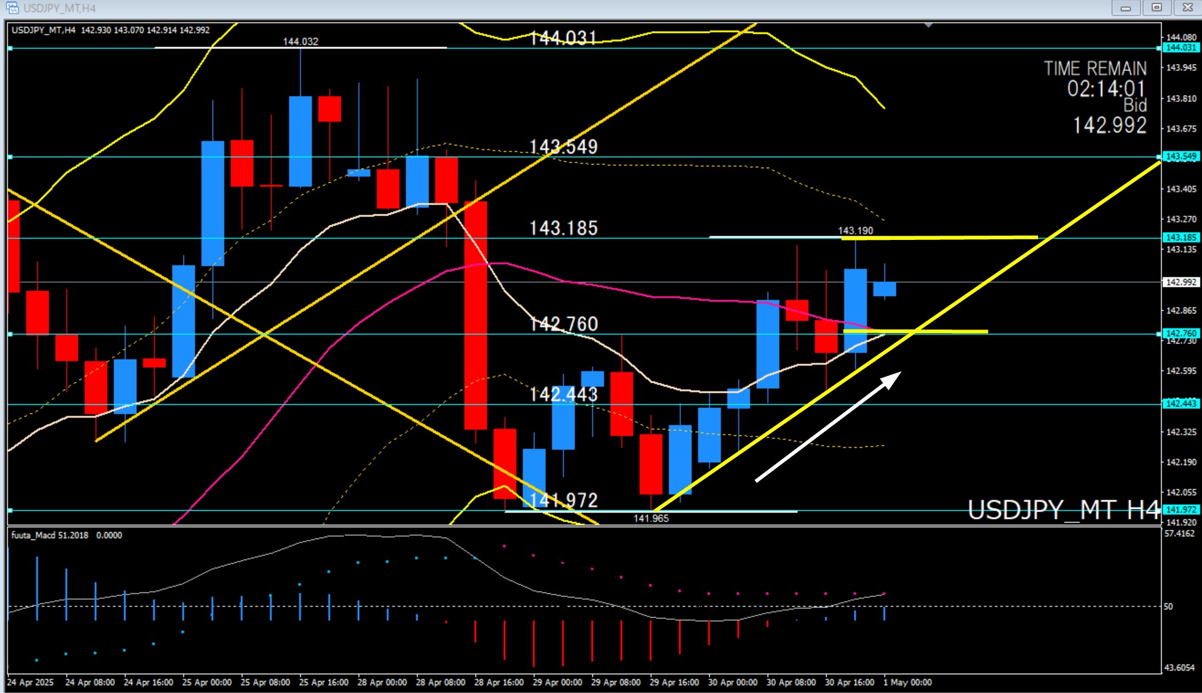This screenshot has width=1202, height=693.
Task: Click the 141.965 low price label
Action: [x=651, y=518]
